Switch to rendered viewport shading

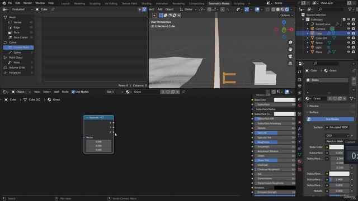tap(287, 9)
